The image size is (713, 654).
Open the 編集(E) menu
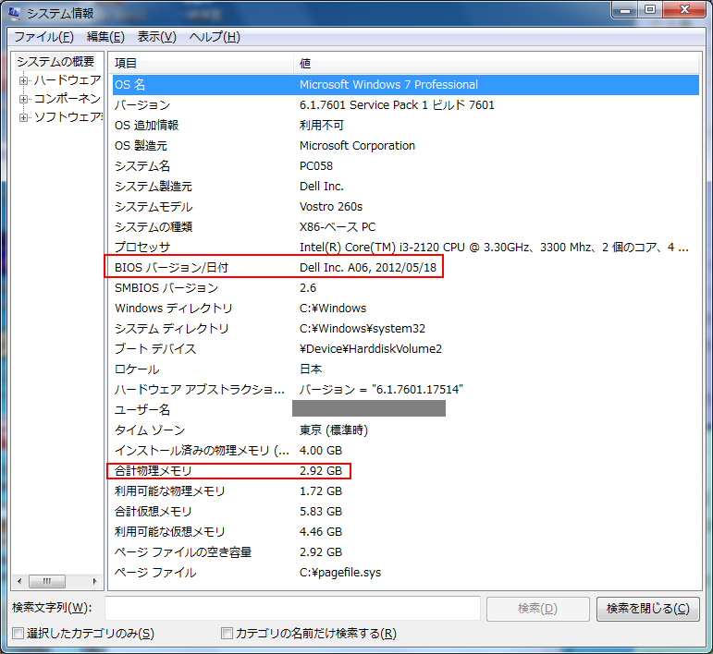click(x=105, y=37)
